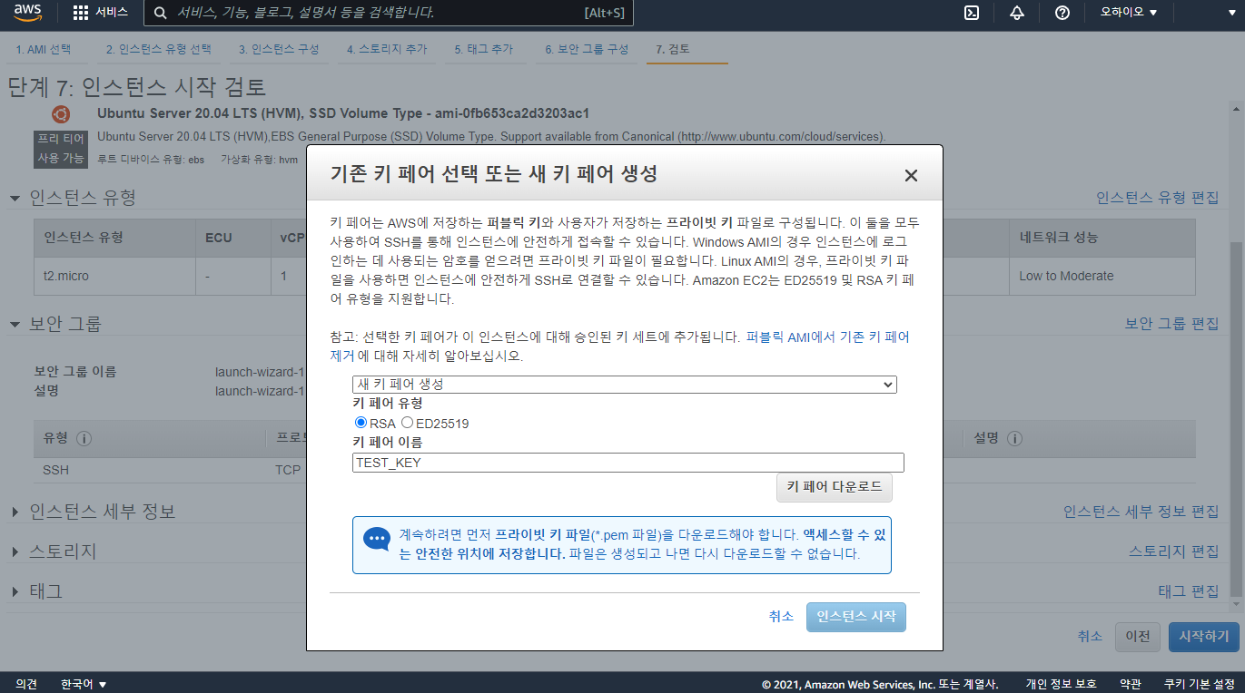
Task: Click the 시작하기 button
Action: tap(1203, 637)
